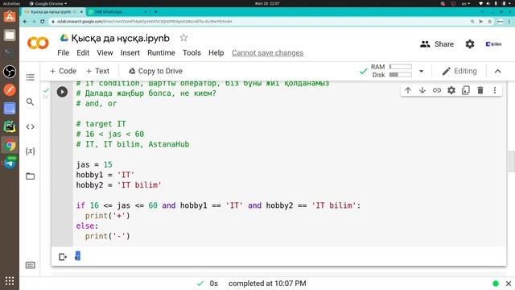Screen dimensions: 515x290
Task: Click browser back arrow
Action: click(x=25, y=22)
